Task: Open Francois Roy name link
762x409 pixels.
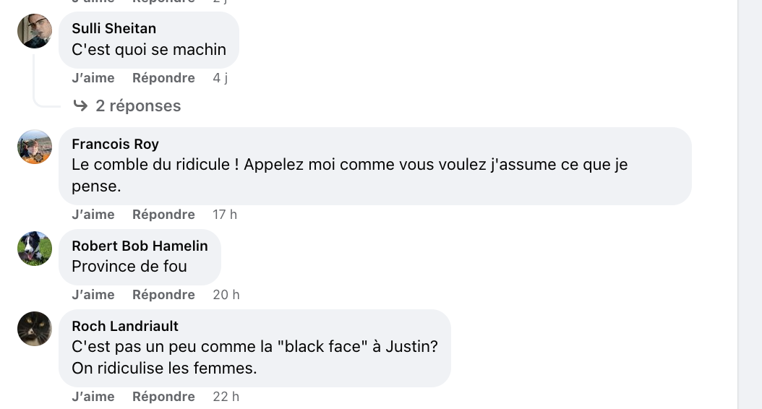Action: tap(115, 144)
